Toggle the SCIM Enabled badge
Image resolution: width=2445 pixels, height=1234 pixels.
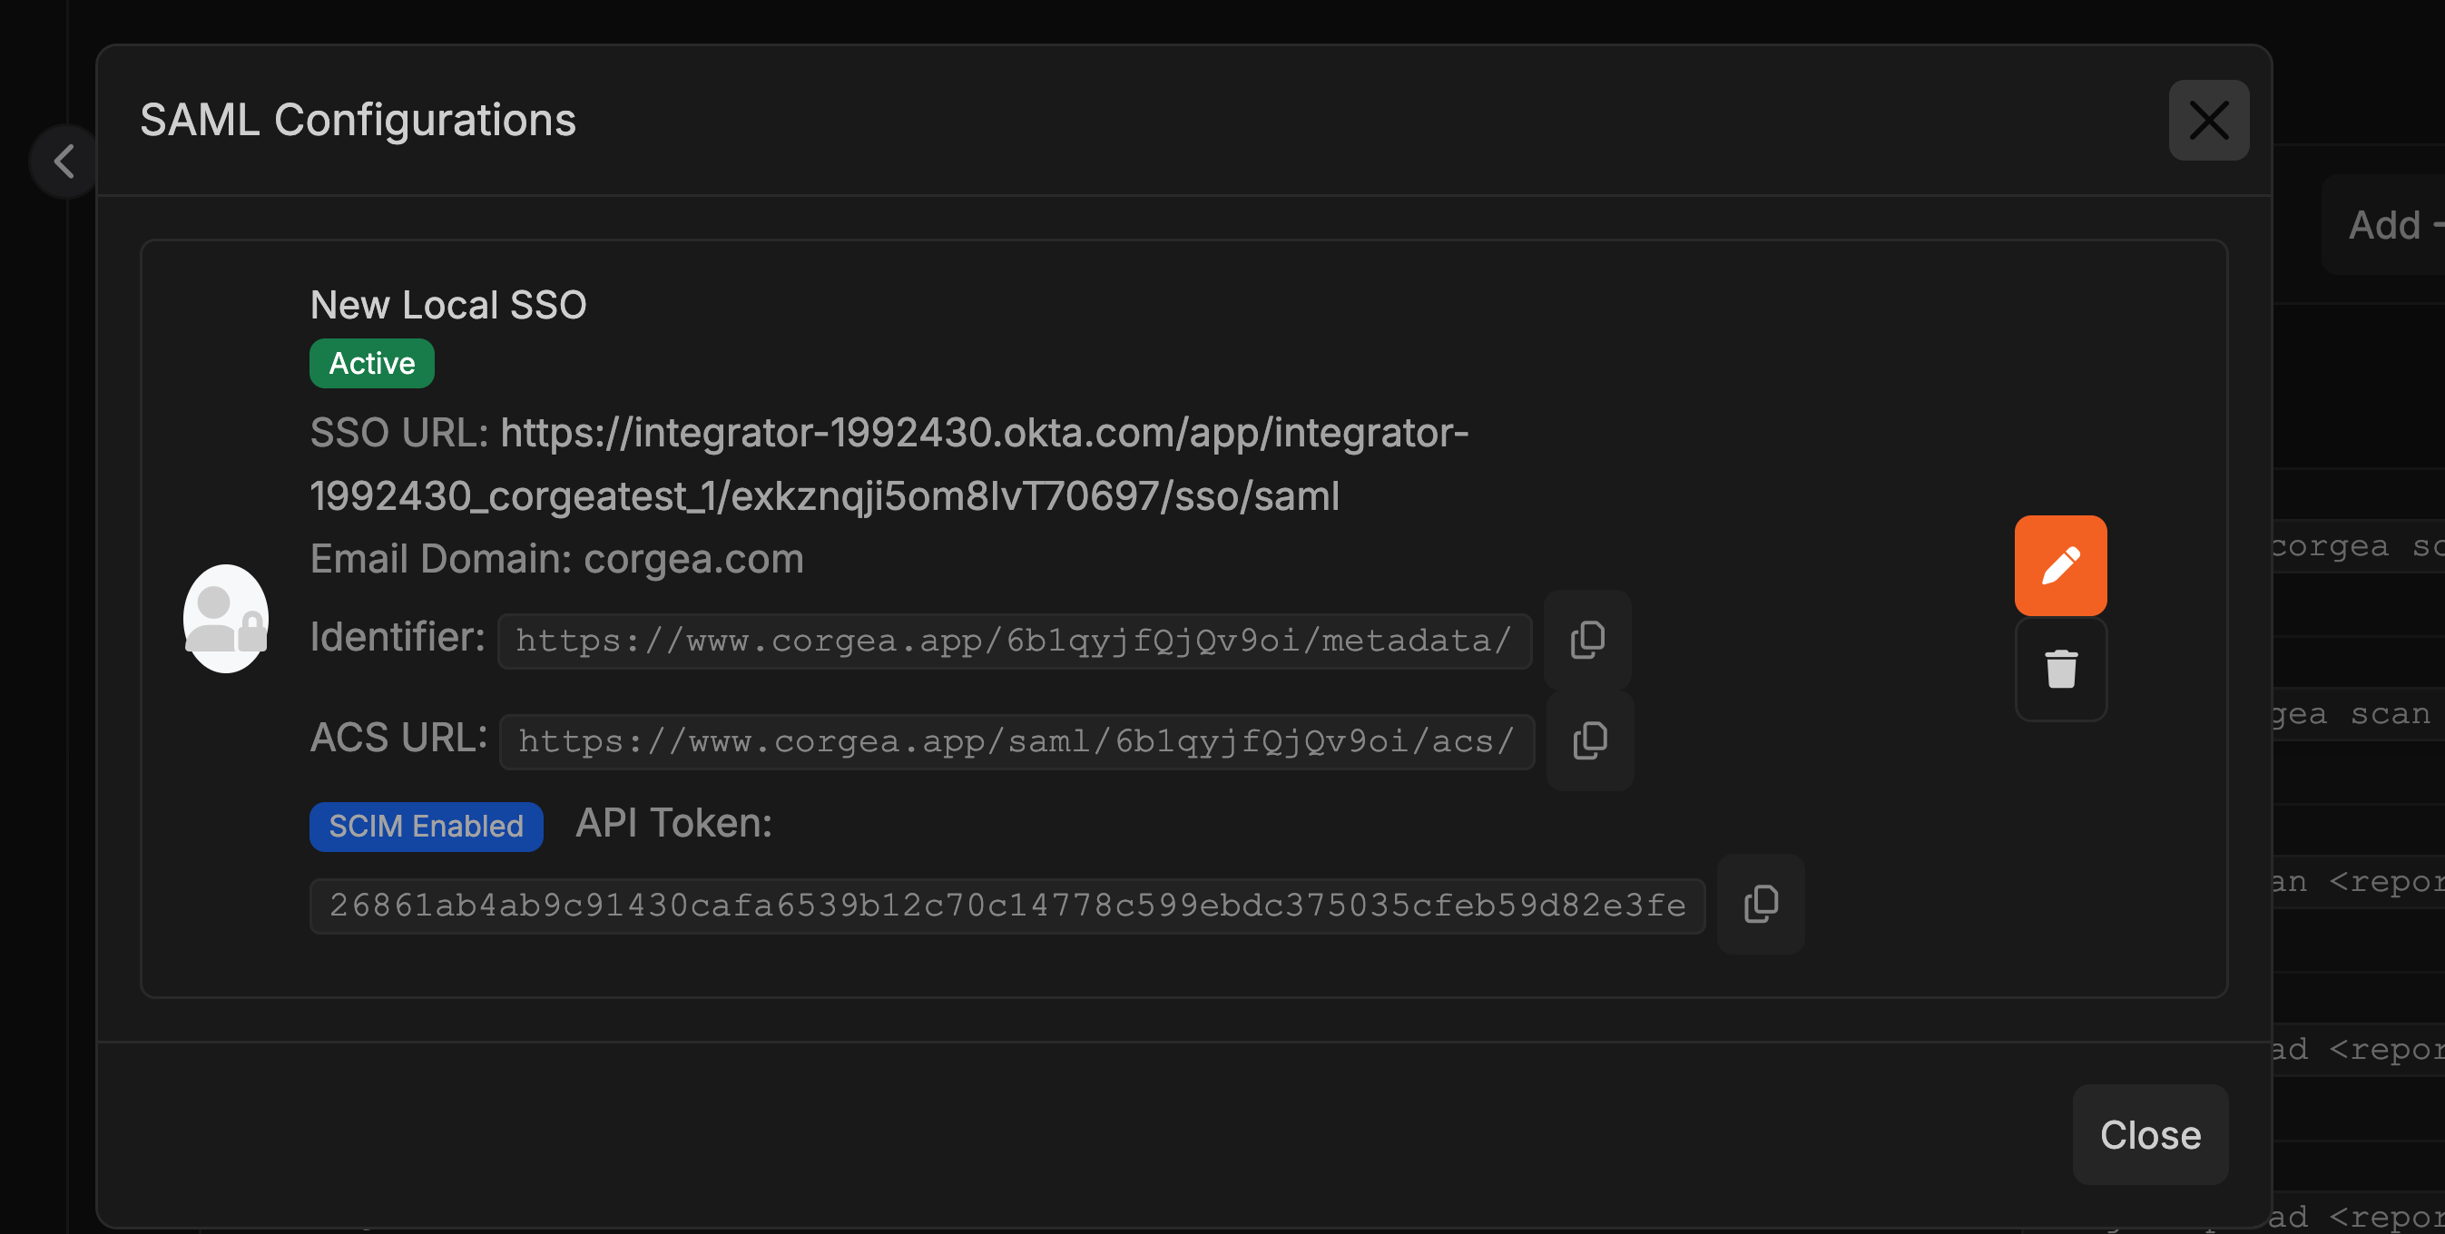pyautogui.click(x=426, y=826)
